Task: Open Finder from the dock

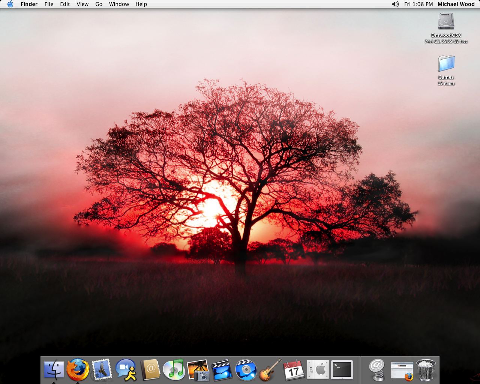Action: pyautogui.click(x=54, y=370)
